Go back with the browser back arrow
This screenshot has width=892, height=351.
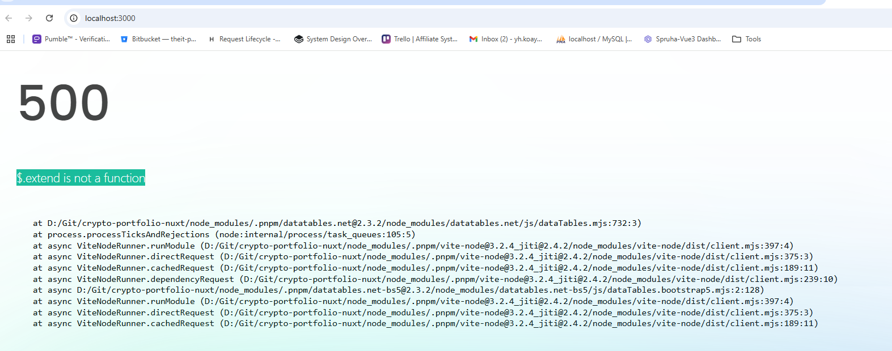pyautogui.click(x=9, y=18)
